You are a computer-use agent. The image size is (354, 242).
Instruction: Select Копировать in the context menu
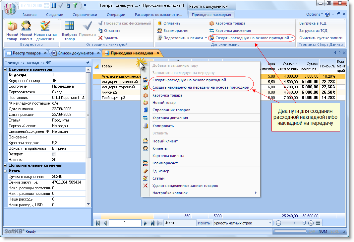163,126
